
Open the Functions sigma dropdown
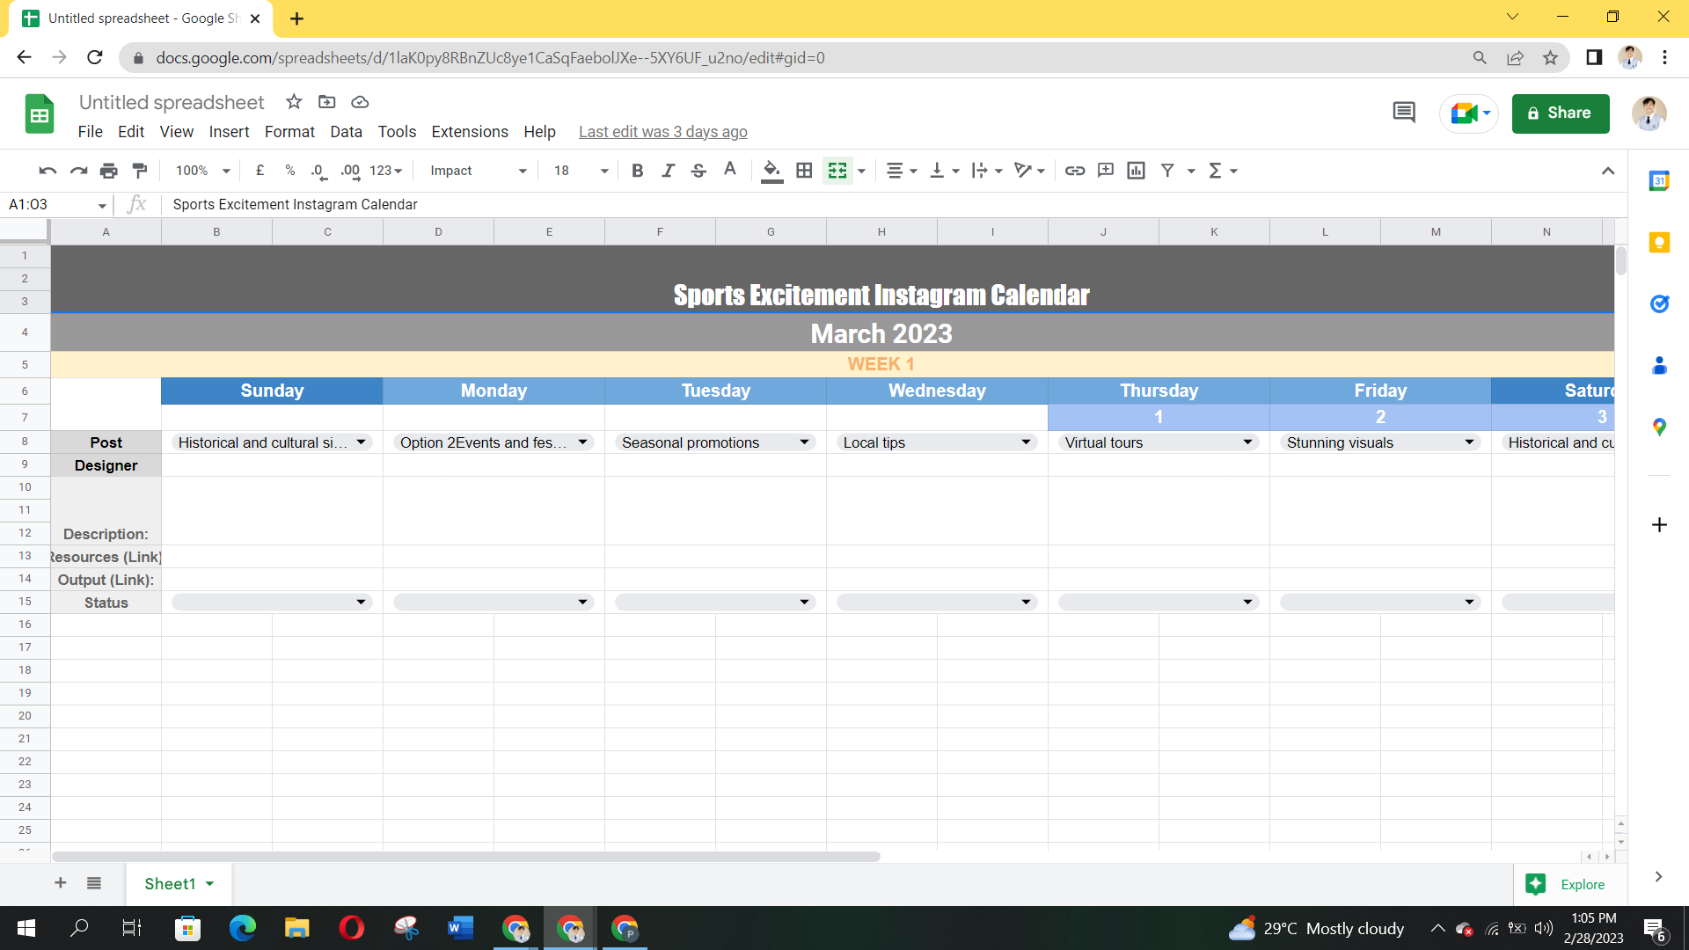pyautogui.click(x=1223, y=171)
